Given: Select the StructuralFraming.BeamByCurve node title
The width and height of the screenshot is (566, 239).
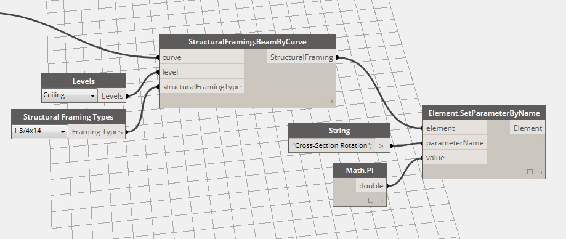Looking at the screenshot, I should pyautogui.click(x=248, y=42).
